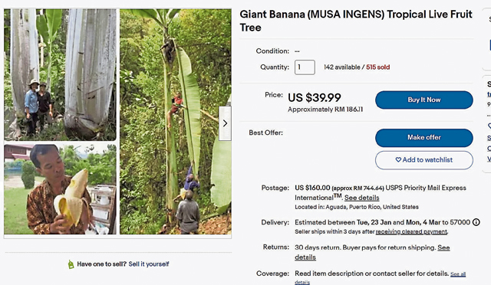Click the 515 sold text
Viewport: 491px width, 285px height.
coord(378,67)
